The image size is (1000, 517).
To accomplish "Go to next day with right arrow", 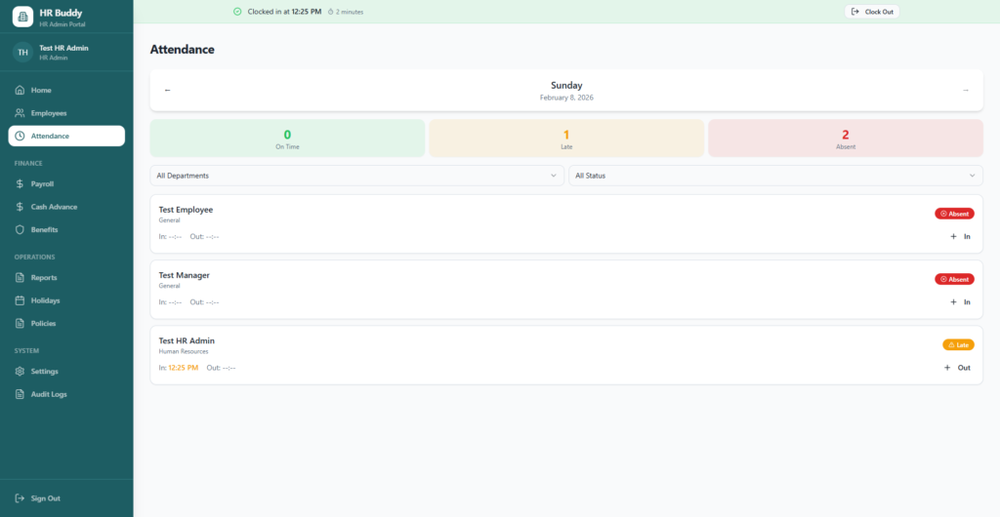I will [x=965, y=90].
